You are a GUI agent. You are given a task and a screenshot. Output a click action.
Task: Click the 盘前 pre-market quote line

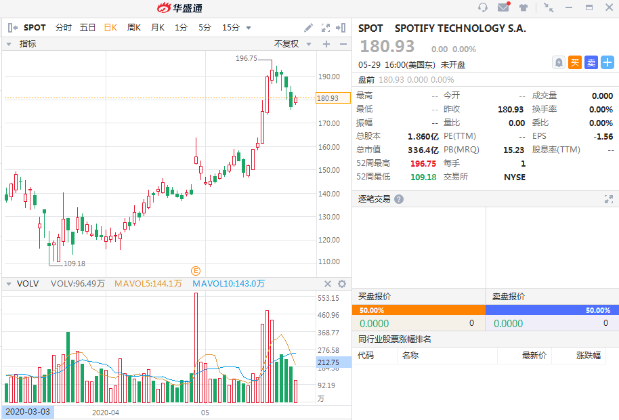(x=406, y=80)
